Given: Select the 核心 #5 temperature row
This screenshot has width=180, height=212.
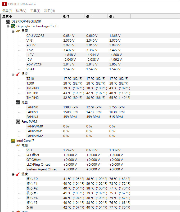Looking at the screenshot, I should pos(103,203).
